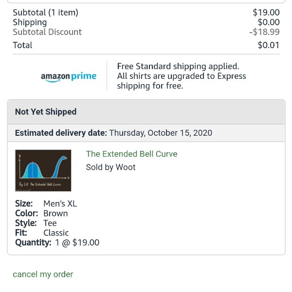
Task: Click the Classic fit value
Action: [56, 233]
